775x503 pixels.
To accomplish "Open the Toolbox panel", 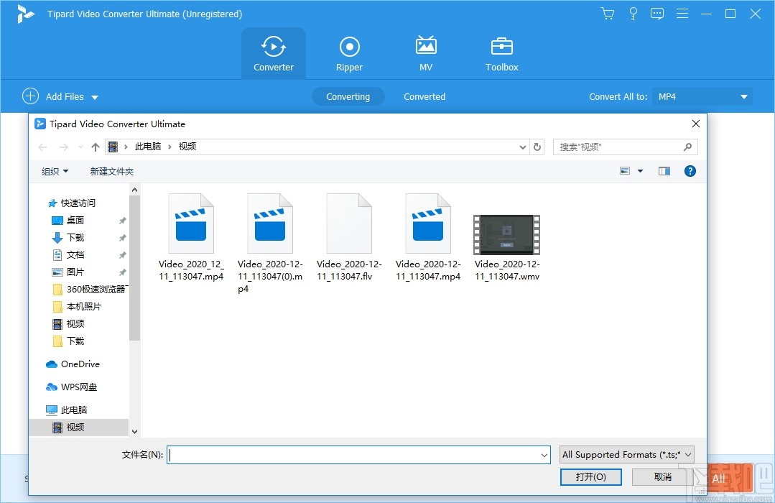I will 501,52.
